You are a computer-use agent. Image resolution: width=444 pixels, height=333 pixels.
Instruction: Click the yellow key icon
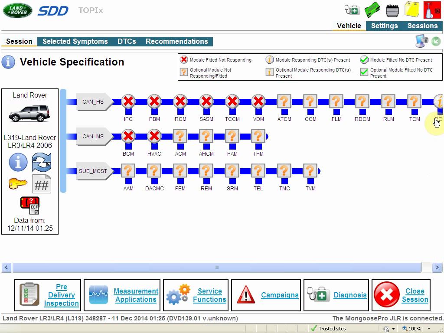18,184
